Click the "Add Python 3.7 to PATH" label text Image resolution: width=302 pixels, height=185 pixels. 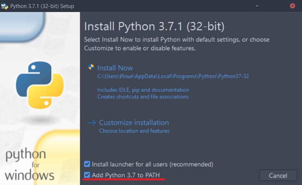pos(126,175)
